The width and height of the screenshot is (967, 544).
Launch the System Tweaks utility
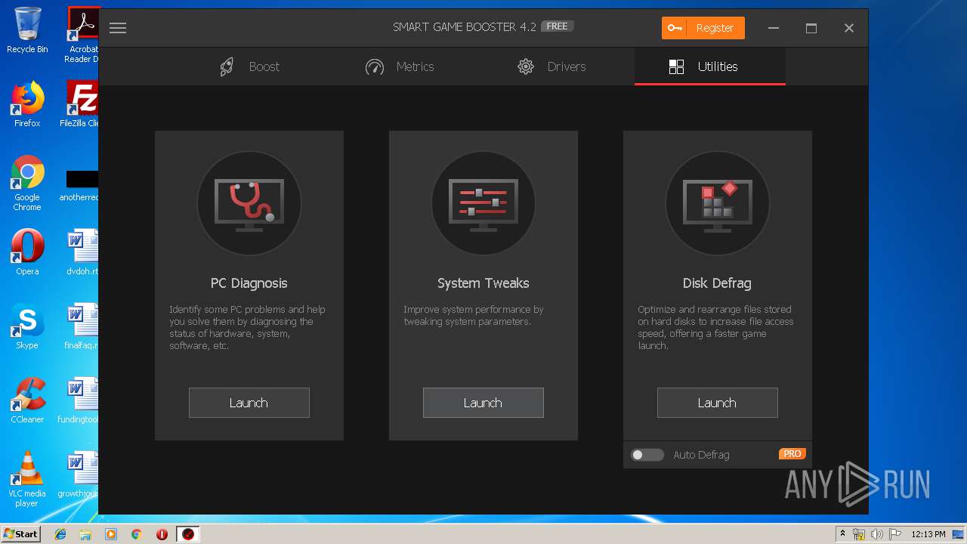[x=483, y=403]
